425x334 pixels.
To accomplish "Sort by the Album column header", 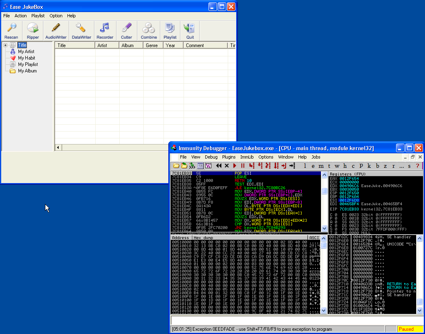I will point(131,45).
